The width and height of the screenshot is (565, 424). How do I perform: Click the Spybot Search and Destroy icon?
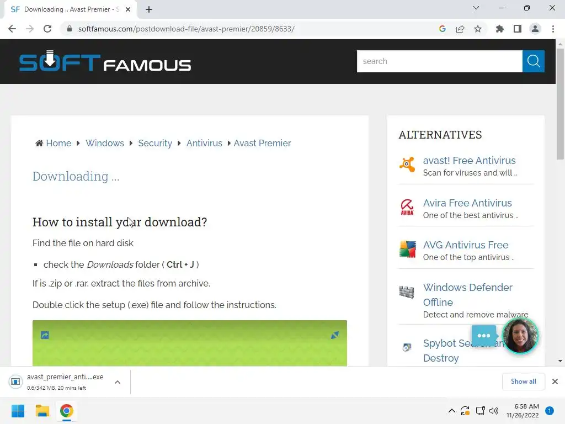pos(407,347)
